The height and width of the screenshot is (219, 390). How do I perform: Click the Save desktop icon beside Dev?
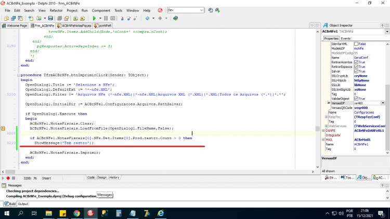click(x=211, y=10)
